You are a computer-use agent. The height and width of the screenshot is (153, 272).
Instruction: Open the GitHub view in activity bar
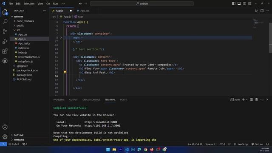(x=5, y=61)
